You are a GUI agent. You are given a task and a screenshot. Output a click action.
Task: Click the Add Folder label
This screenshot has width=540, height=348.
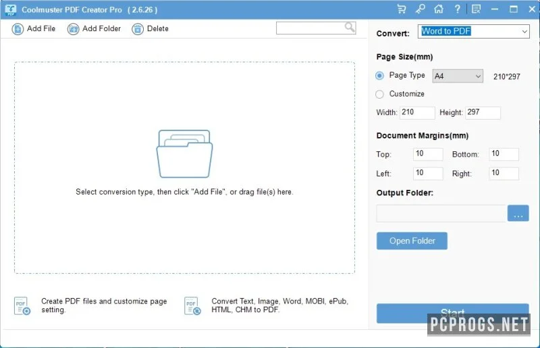coord(102,28)
